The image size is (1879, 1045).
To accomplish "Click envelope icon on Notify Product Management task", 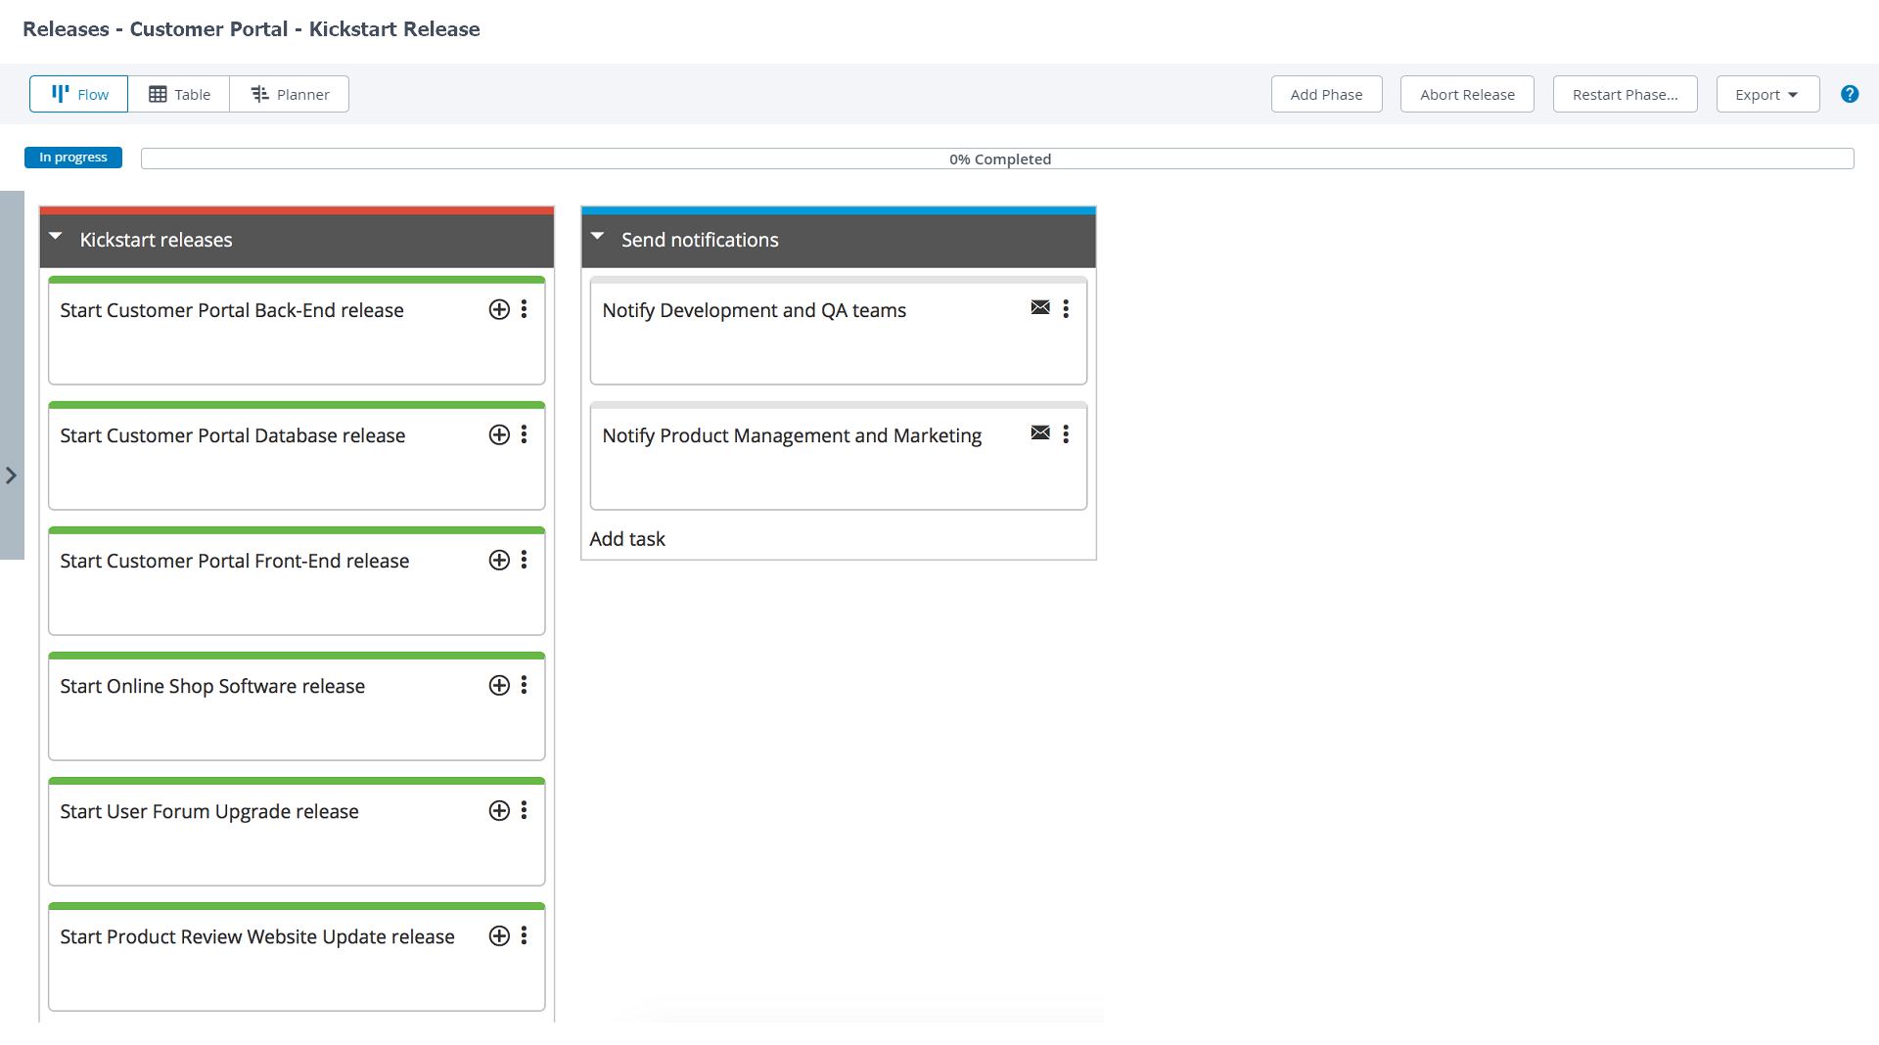I will [1040, 433].
